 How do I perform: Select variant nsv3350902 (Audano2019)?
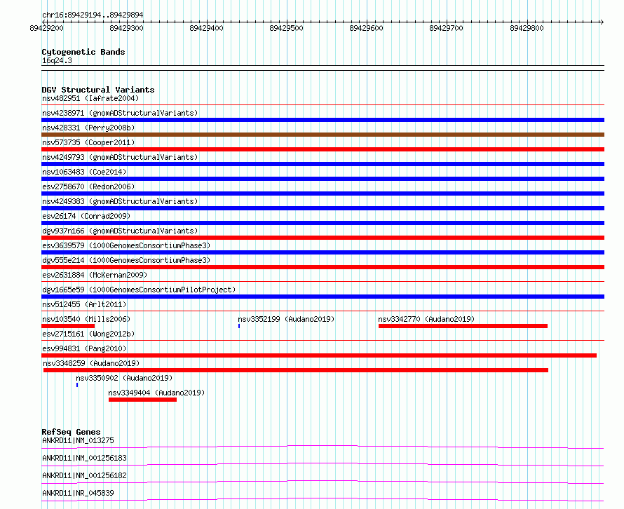124,378
